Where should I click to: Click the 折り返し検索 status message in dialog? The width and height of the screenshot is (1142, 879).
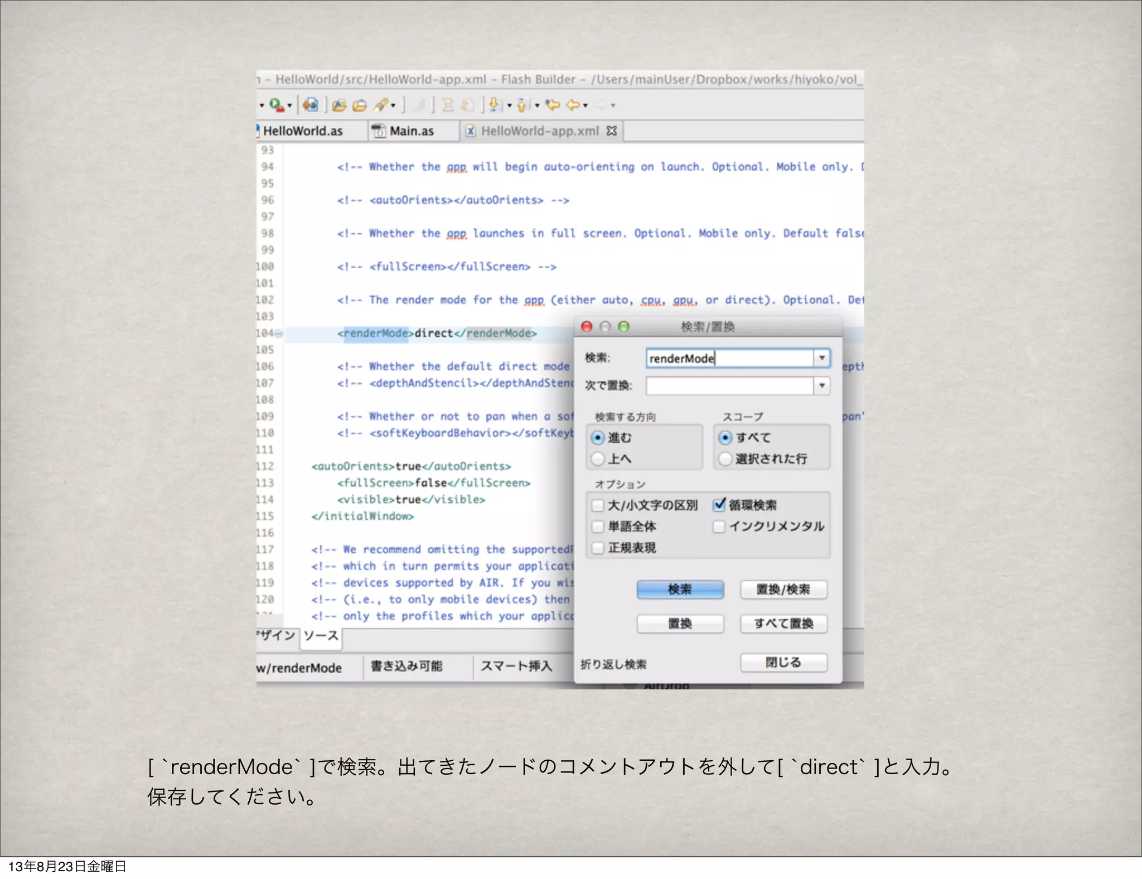tap(613, 664)
